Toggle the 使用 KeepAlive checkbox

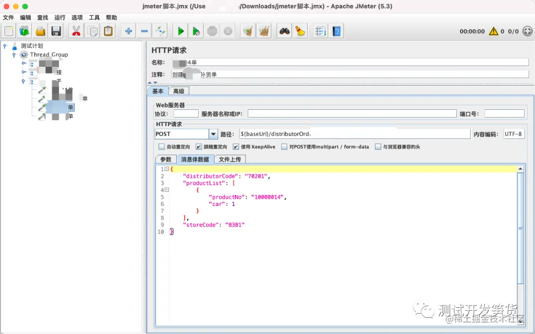(236, 146)
